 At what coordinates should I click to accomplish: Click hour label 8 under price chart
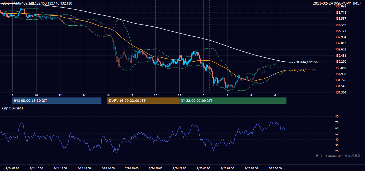tap(12, 95)
